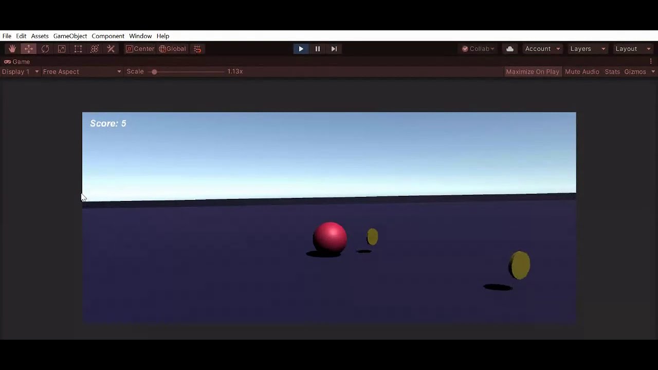
Task: Open the cloud services icon
Action: 510,49
